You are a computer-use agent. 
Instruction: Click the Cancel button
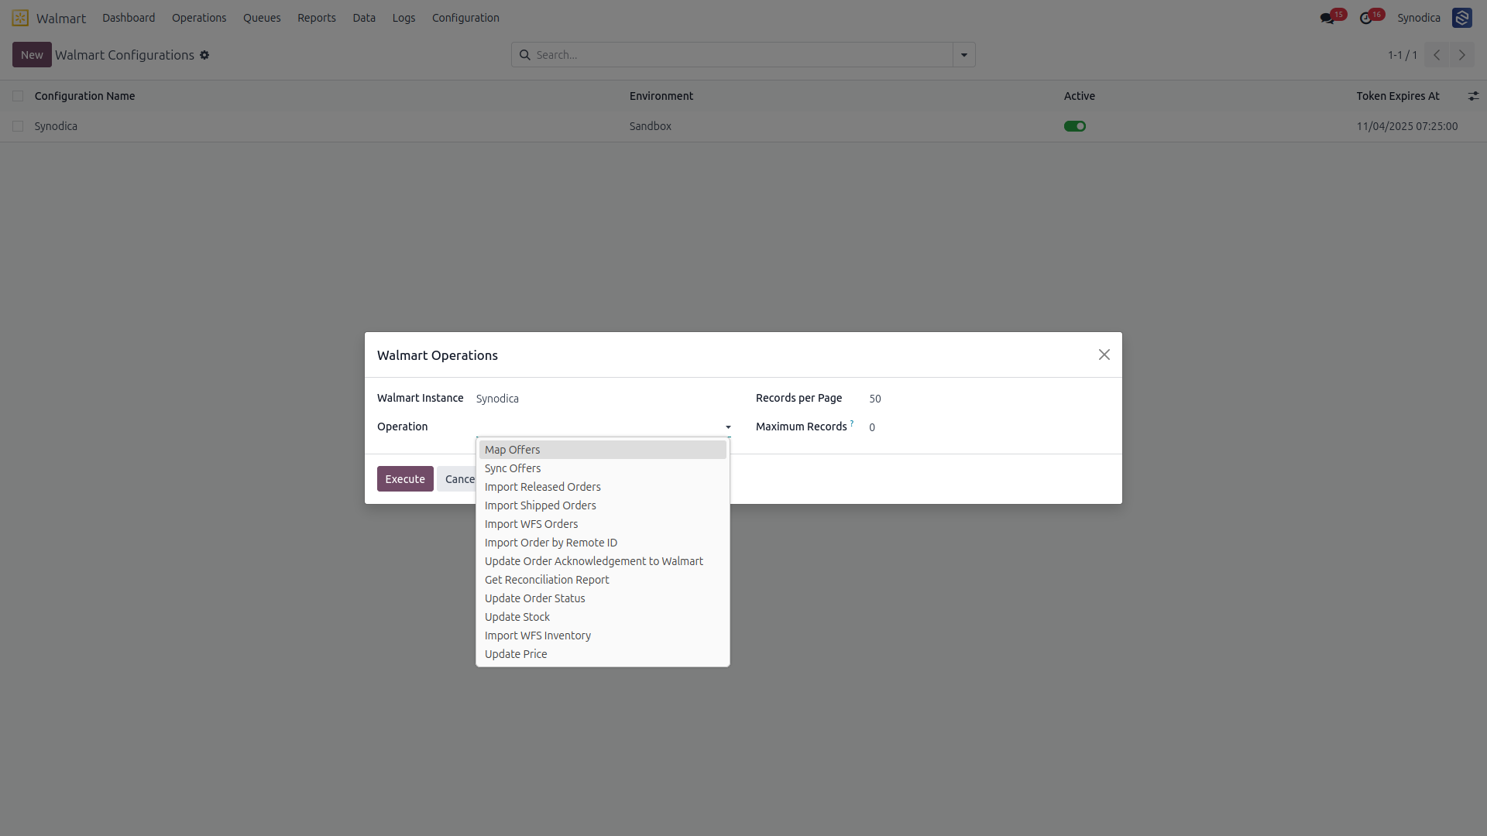[x=460, y=479]
